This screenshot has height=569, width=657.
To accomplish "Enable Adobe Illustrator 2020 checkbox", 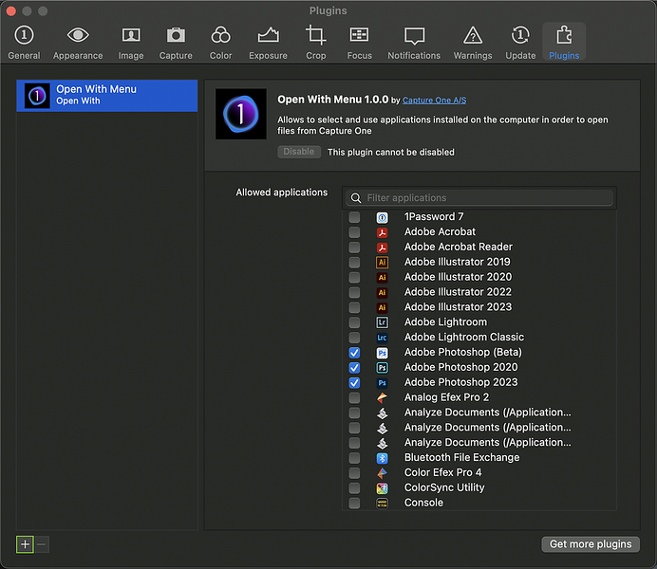I will [x=354, y=277].
